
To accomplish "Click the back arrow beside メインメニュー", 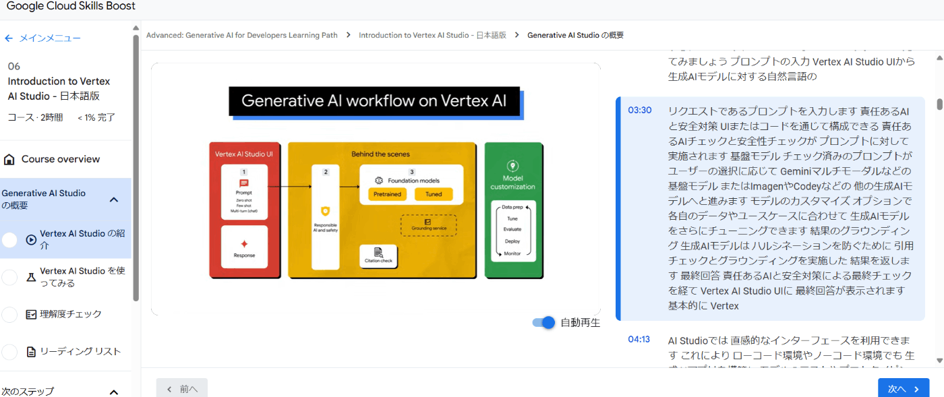I will (x=9, y=38).
